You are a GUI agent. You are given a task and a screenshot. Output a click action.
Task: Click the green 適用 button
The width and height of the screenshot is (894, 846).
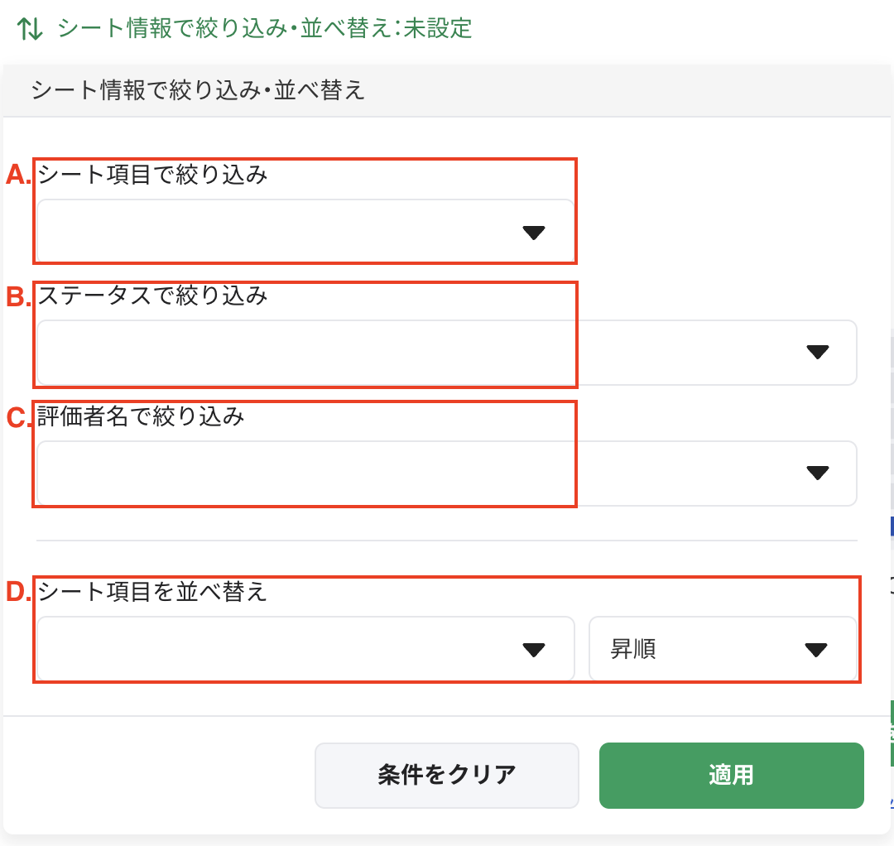[731, 775]
